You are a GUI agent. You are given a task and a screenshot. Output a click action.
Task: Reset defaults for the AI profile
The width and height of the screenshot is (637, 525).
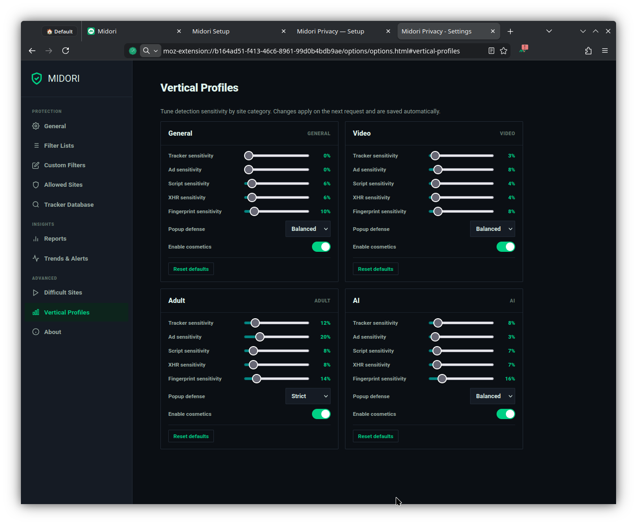376,436
